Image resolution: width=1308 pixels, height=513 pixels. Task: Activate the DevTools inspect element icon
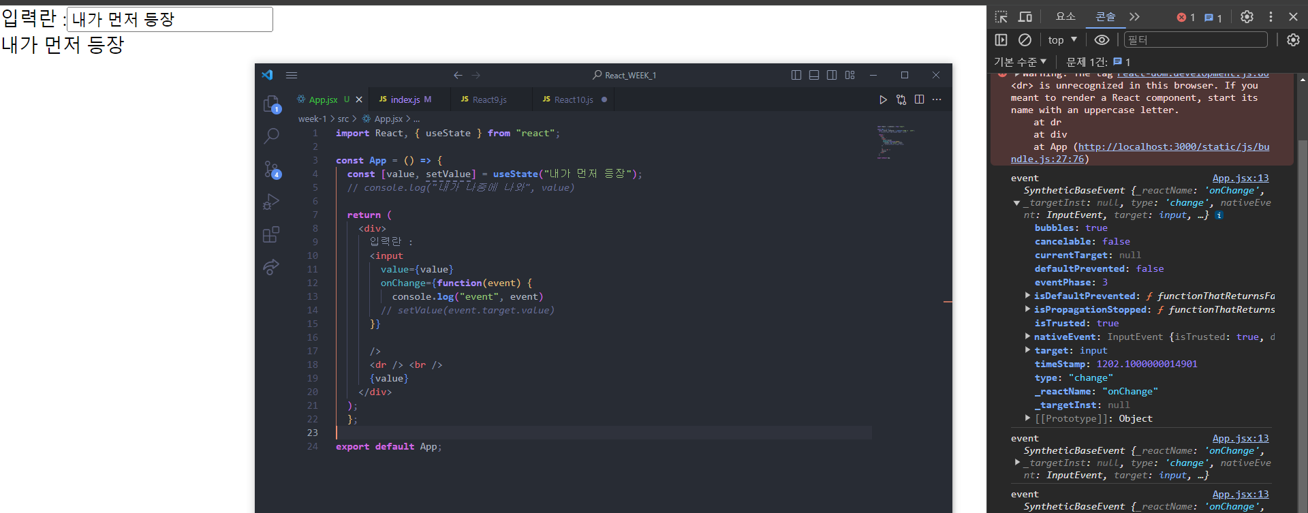pos(1001,17)
